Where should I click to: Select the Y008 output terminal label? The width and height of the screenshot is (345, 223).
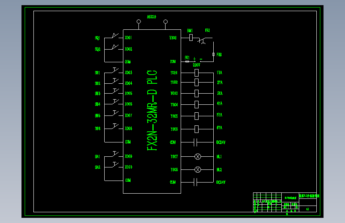pyautogui.click(x=174, y=170)
